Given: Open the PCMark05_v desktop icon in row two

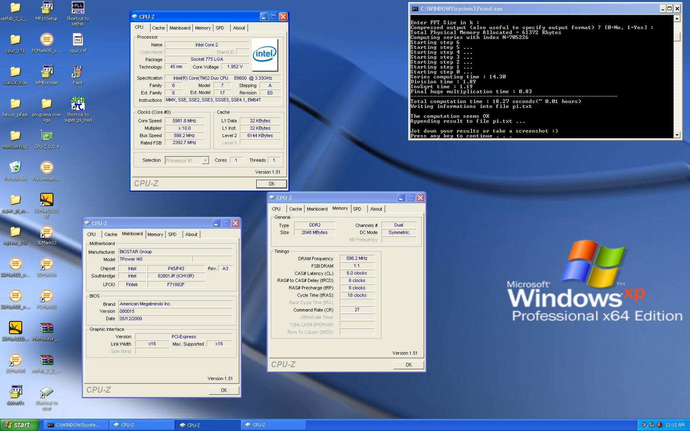Looking at the screenshot, I should [x=46, y=39].
